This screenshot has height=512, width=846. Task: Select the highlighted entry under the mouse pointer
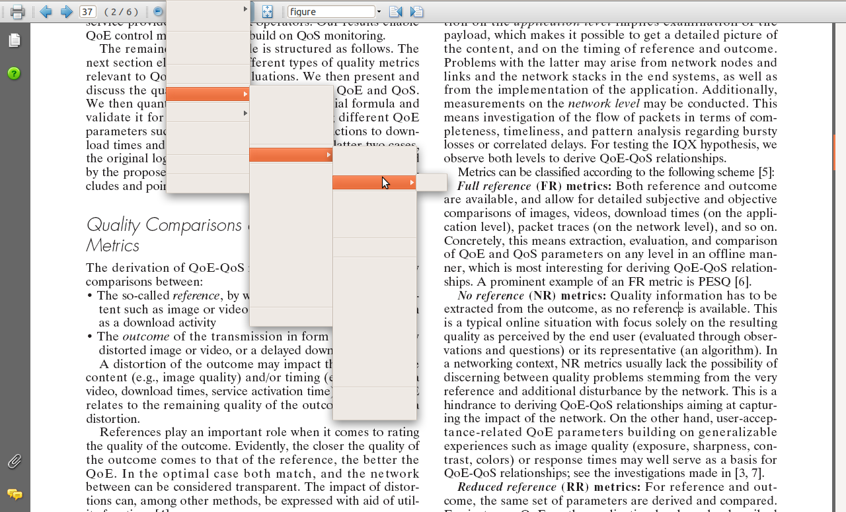click(374, 182)
